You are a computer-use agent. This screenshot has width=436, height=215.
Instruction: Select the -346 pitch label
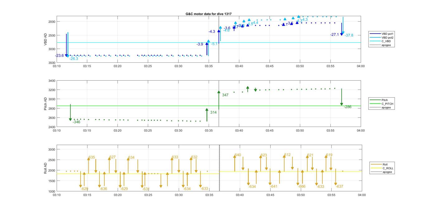76,122
